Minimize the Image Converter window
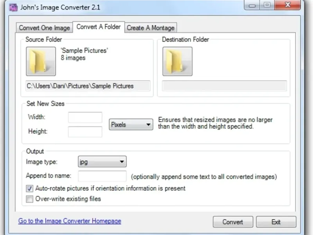This screenshot has height=235, width=313. [x=252, y=5]
